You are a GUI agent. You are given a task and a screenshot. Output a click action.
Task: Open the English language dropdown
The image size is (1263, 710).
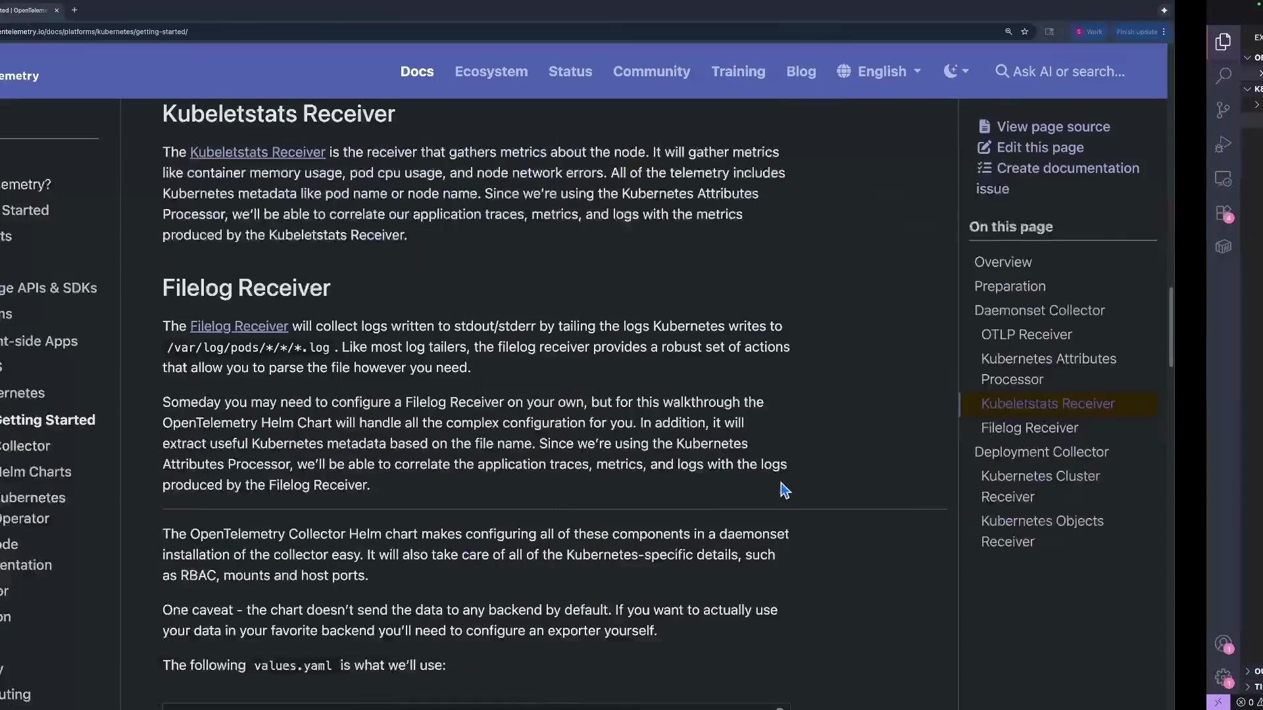(x=889, y=71)
